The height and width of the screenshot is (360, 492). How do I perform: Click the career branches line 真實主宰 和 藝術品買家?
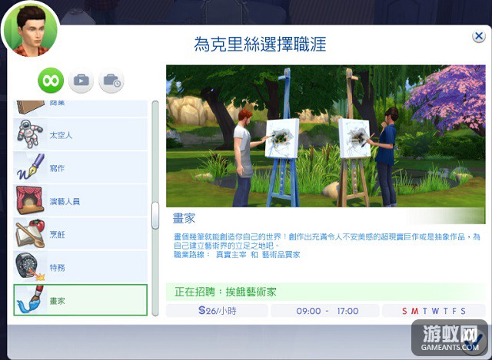tap(237, 254)
